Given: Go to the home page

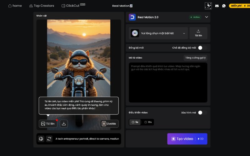Looking at the screenshot, I should [x=15, y=6].
